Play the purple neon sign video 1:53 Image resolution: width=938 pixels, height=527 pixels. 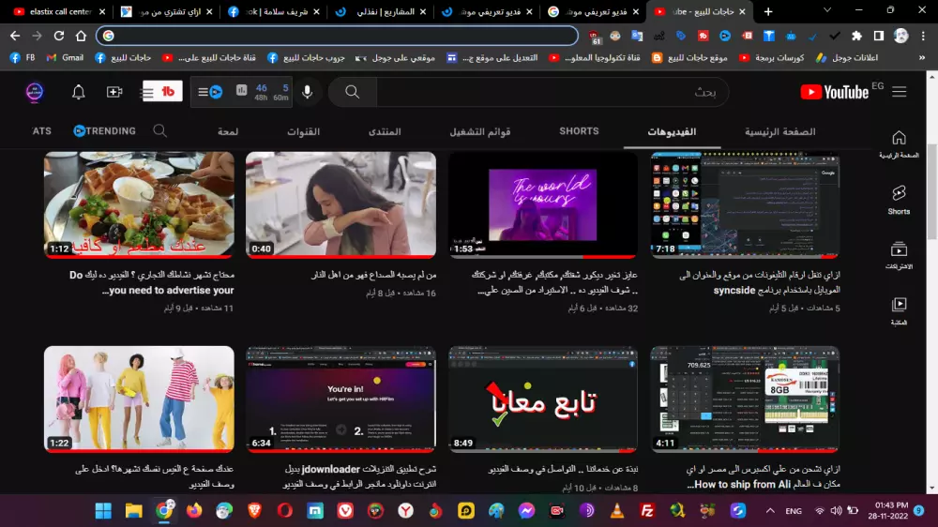tap(542, 204)
